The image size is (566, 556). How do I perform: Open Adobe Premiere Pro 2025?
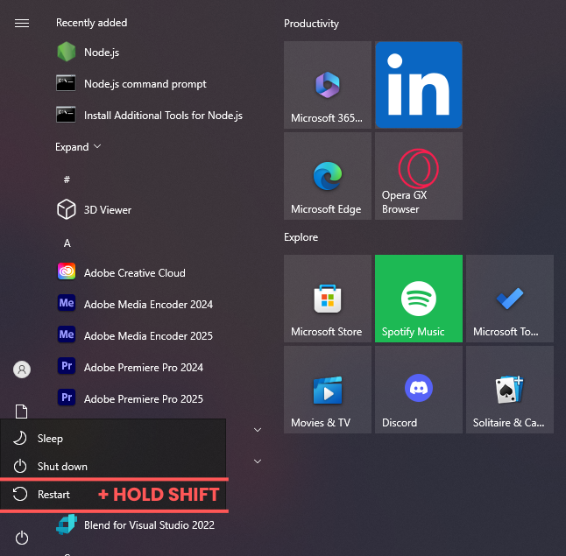click(143, 399)
